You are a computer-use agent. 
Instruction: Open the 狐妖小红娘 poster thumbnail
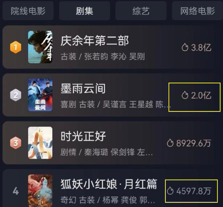point(40,191)
